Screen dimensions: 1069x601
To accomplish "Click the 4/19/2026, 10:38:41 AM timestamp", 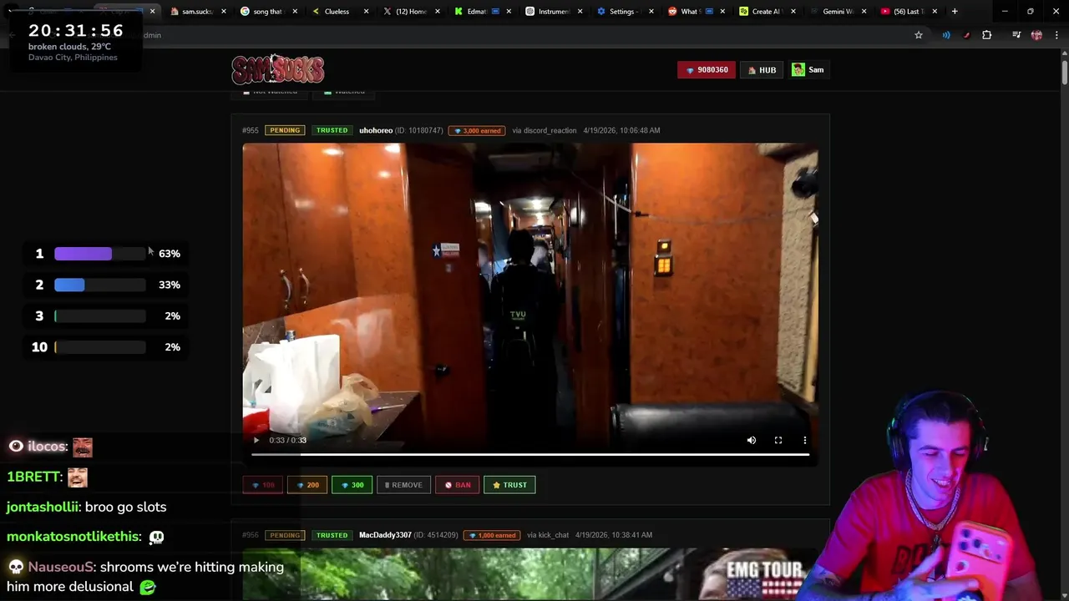I will click(x=614, y=535).
